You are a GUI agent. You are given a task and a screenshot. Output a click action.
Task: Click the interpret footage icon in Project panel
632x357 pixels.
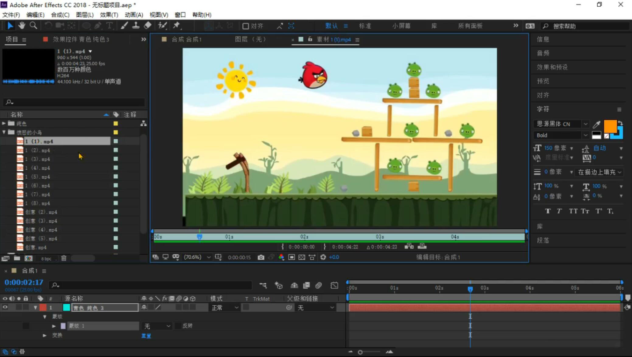point(5,258)
